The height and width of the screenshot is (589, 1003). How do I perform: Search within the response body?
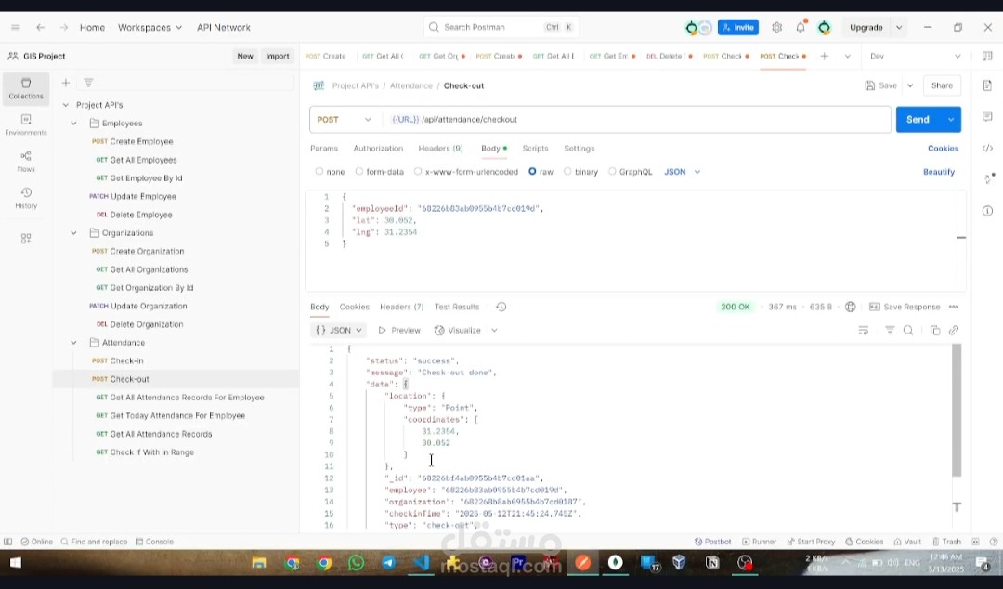tap(907, 331)
